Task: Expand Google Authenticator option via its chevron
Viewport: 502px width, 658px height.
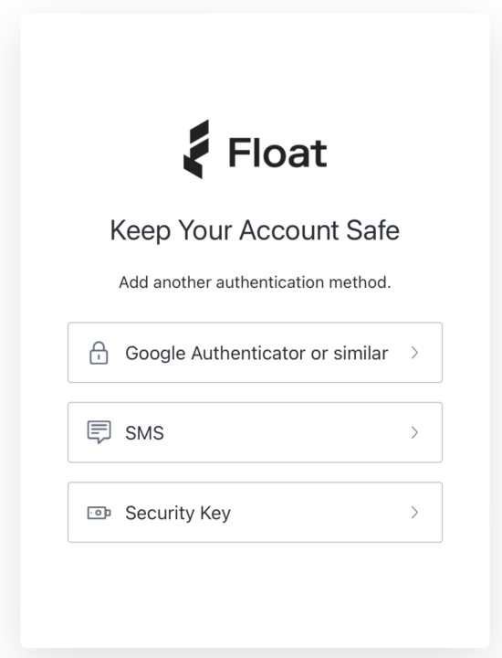Action: [414, 353]
